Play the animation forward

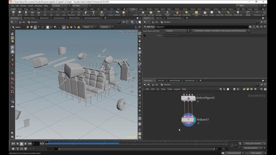point(26,144)
